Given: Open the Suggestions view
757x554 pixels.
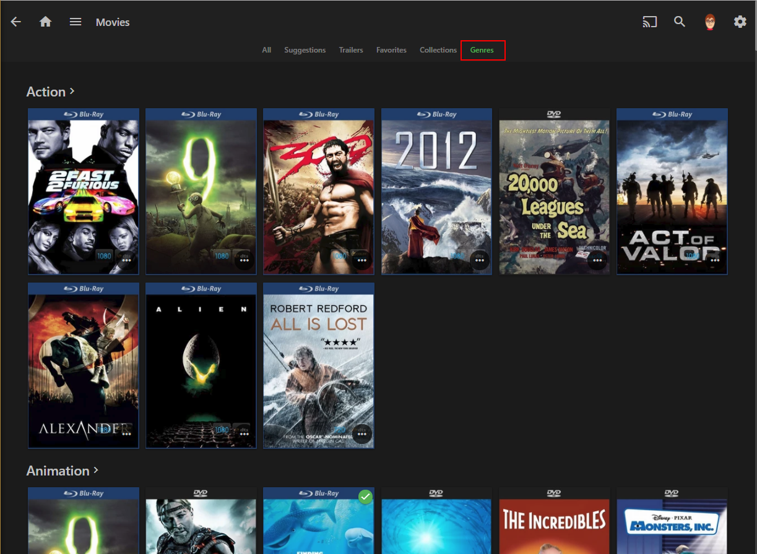Looking at the screenshot, I should [x=305, y=49].
